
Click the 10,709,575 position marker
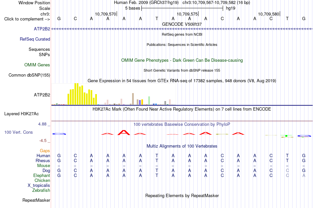[187, 14]
